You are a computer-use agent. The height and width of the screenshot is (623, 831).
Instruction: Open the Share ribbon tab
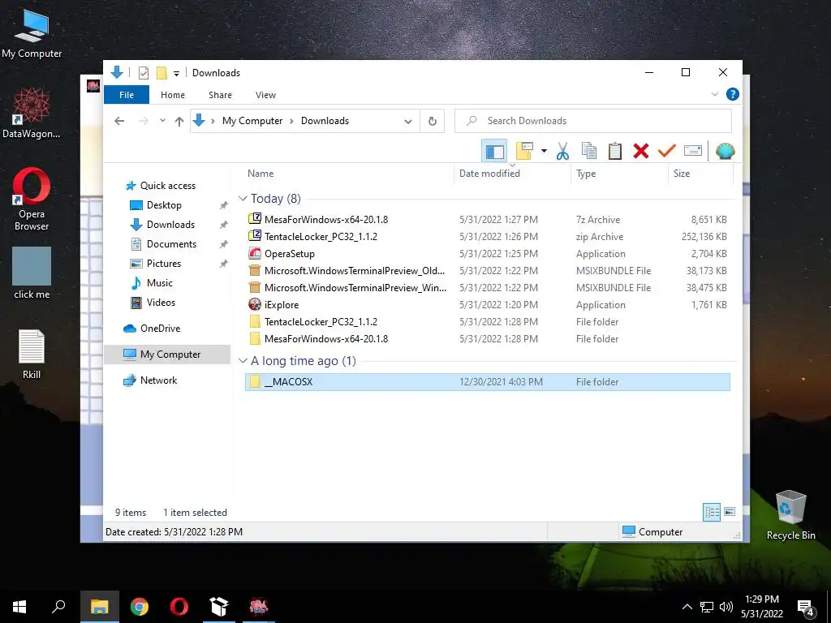pyautogui.click(x=220, y=95)
